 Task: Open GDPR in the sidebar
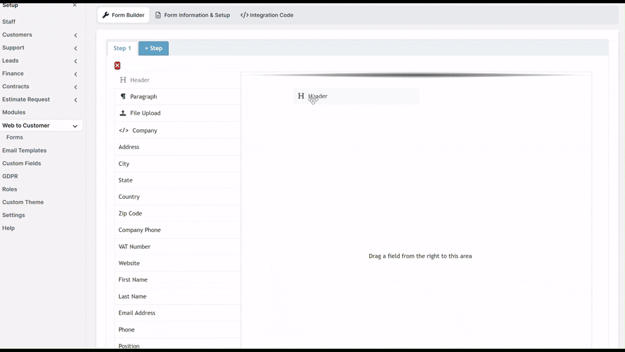(10, 176)
